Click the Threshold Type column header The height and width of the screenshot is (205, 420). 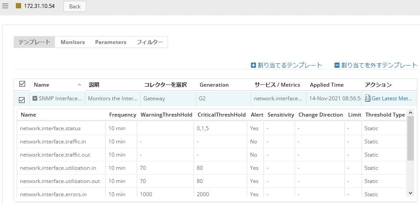point(385,115)
